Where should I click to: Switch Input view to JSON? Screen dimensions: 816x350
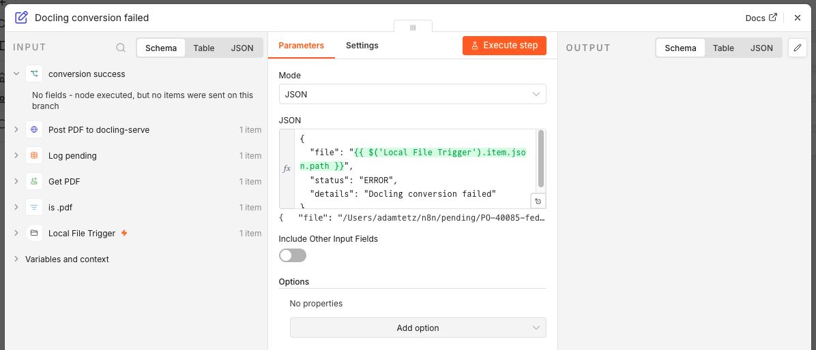[242, 48]
